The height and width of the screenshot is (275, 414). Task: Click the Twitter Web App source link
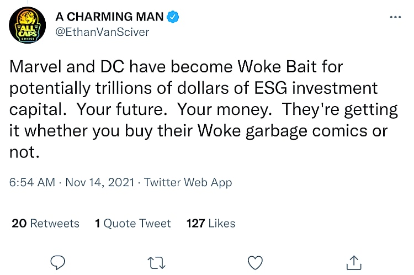(188, 182)
